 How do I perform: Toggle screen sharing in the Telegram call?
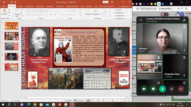click(x=153, y=89)
